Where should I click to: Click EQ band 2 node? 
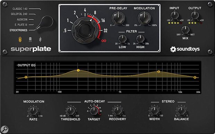click(158, 71)
